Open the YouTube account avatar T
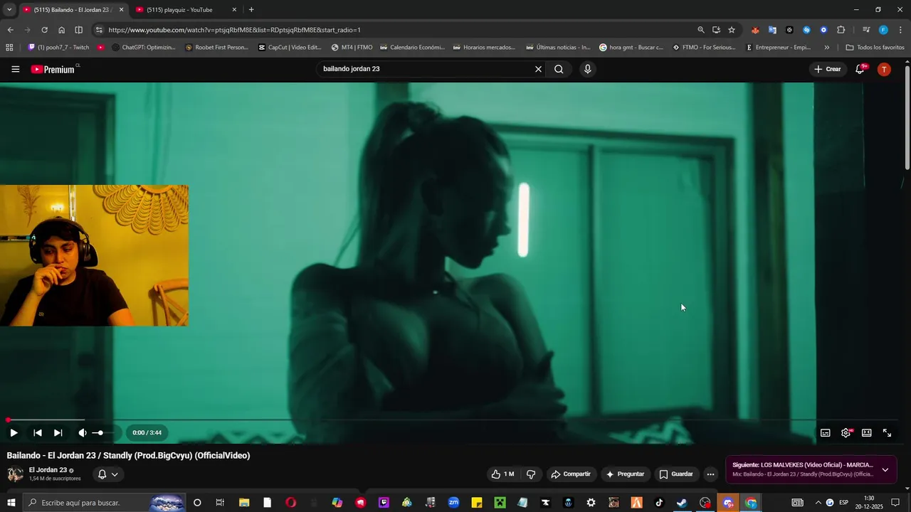 (884, 69)
